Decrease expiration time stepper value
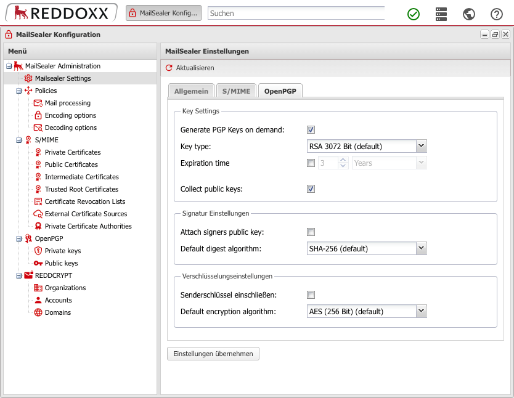The width and height of the screenshot is (514, 398). pyautogui.click(x=343, y=166)
